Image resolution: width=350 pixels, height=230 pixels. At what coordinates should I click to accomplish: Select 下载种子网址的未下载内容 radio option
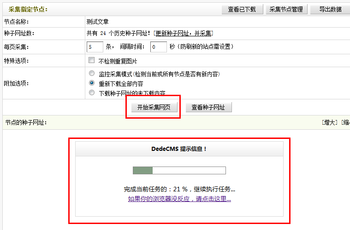(91, 92)
